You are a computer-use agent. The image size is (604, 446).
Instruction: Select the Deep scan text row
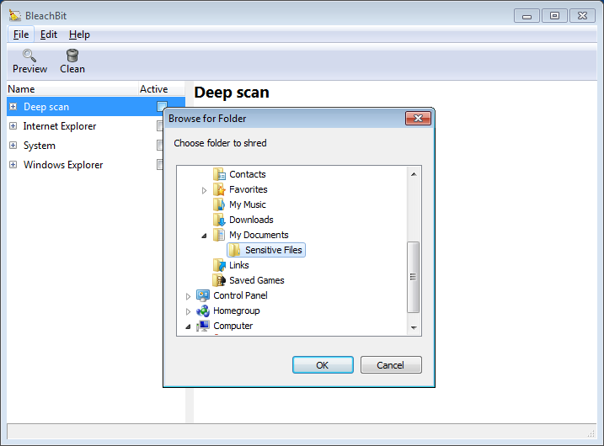click(46, 107)
